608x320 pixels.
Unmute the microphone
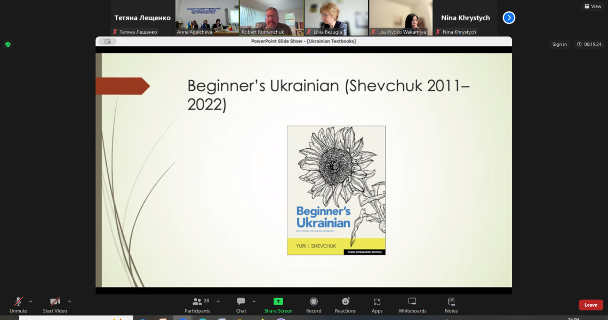pyautogui.click(x=18, y=305)
